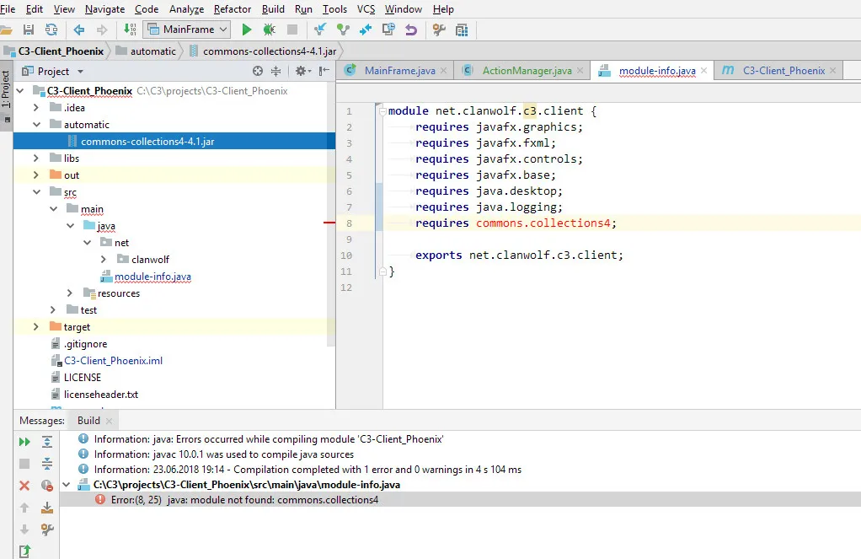
Task: Start debugging with the bug icon
Action: coord(269,30)
